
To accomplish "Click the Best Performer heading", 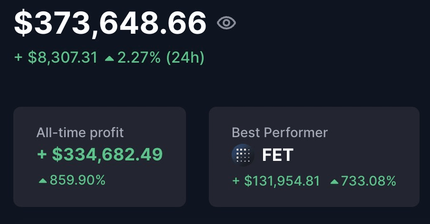I will (x=280, y=132).
